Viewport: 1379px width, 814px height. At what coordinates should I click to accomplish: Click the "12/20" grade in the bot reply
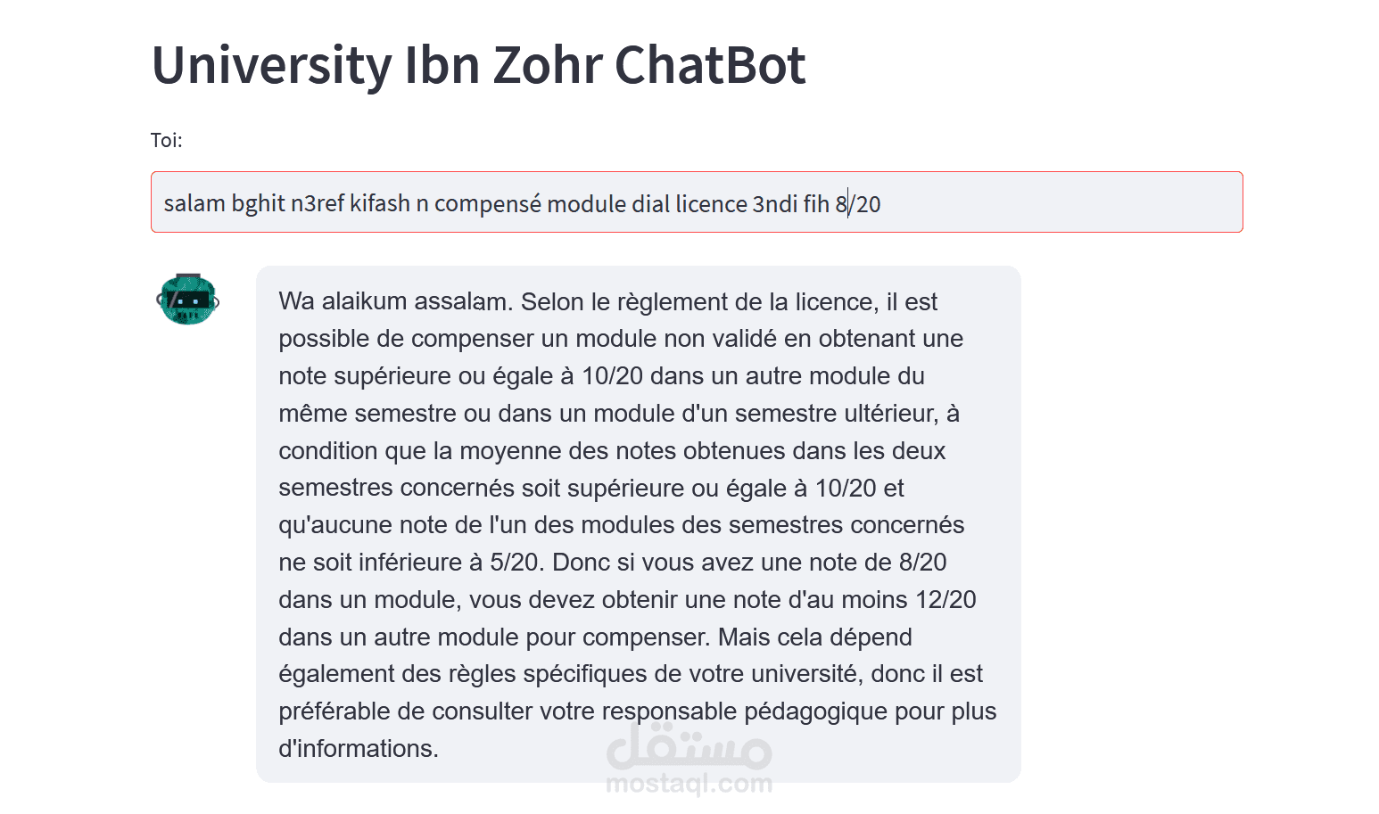(945, 599)
